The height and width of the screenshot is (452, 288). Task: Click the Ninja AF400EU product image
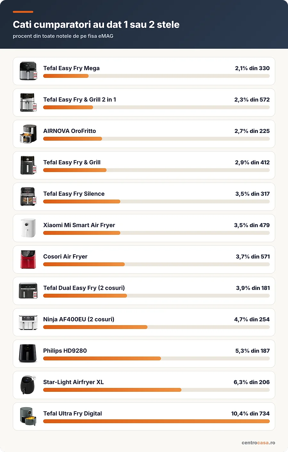coord(28,322)
